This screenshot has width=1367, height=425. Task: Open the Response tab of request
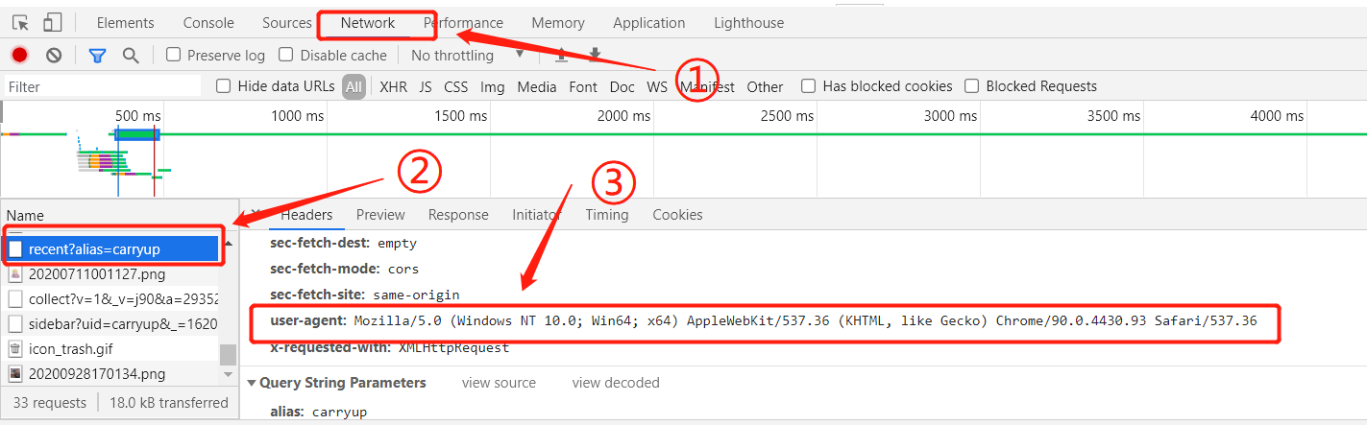tap(458, 215)
